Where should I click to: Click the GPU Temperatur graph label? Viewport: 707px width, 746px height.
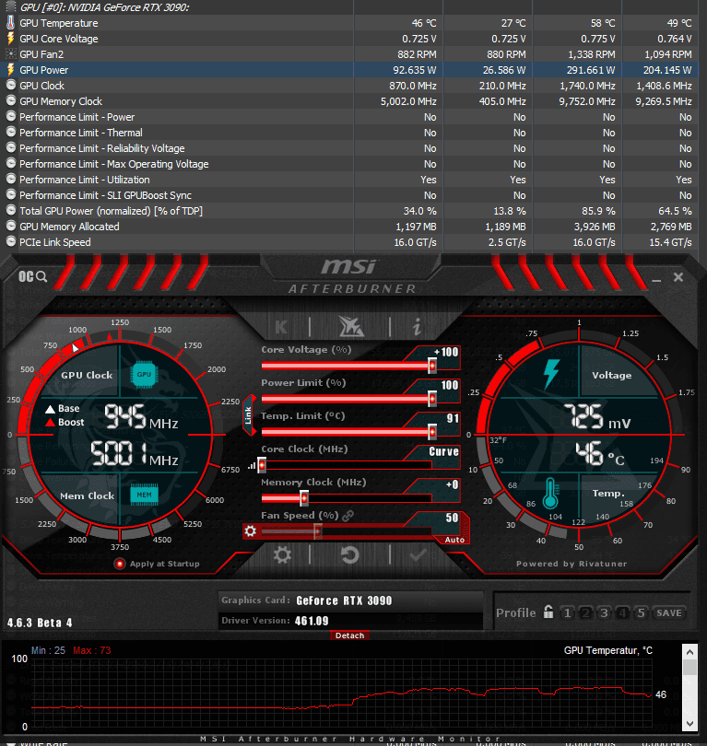(x=608, y=650)
